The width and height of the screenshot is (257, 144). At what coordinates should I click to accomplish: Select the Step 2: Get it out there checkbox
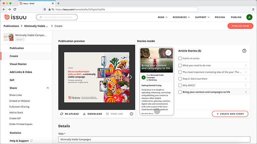[x=180, y=79]
